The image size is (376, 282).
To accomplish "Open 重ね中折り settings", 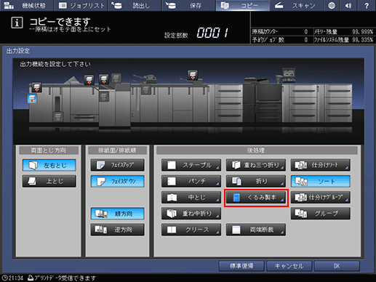I will [x=191, y=214].
